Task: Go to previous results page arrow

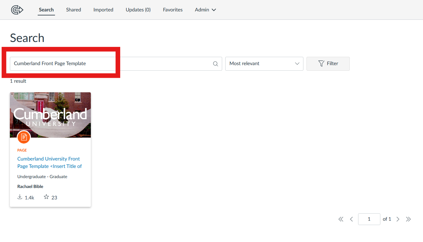Action: point(351,219)
